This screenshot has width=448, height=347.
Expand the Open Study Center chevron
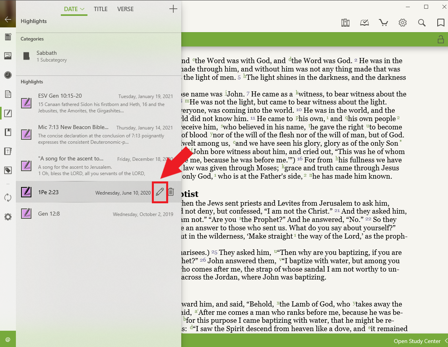tap(446, 341)
